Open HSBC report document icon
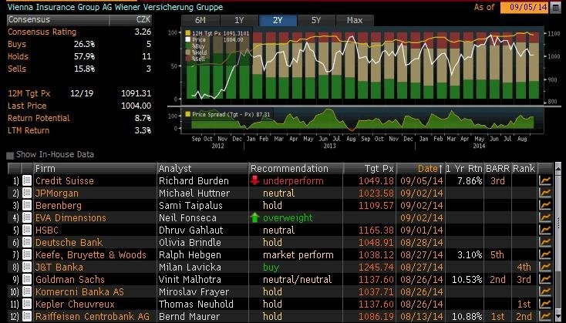This screenshot has width=566, height=323. 27,230
